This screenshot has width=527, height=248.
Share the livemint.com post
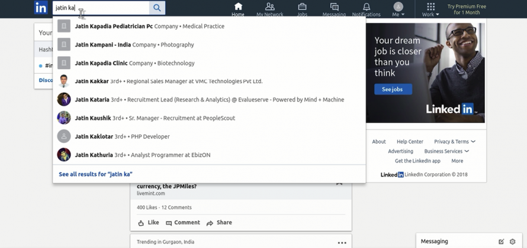(219, 223)
